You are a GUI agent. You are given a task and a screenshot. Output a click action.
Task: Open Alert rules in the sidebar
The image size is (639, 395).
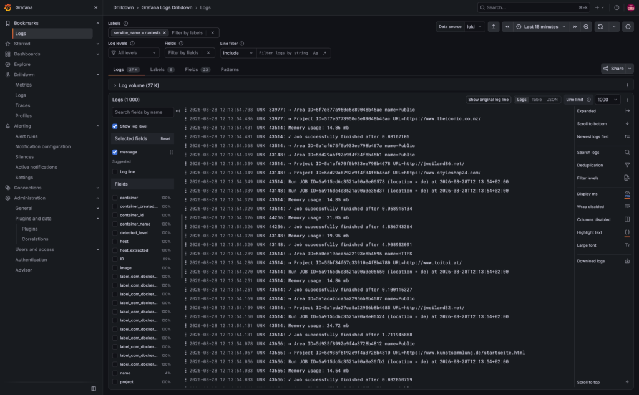26,136
